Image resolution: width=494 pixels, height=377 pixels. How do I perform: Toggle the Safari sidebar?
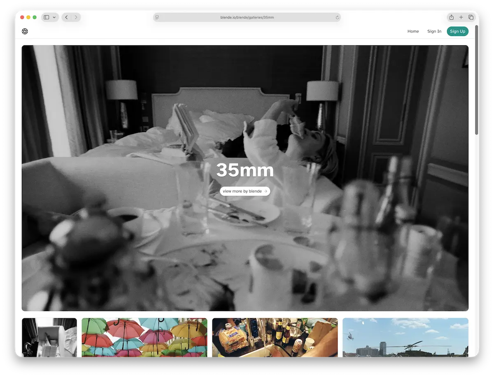(47, 17)
